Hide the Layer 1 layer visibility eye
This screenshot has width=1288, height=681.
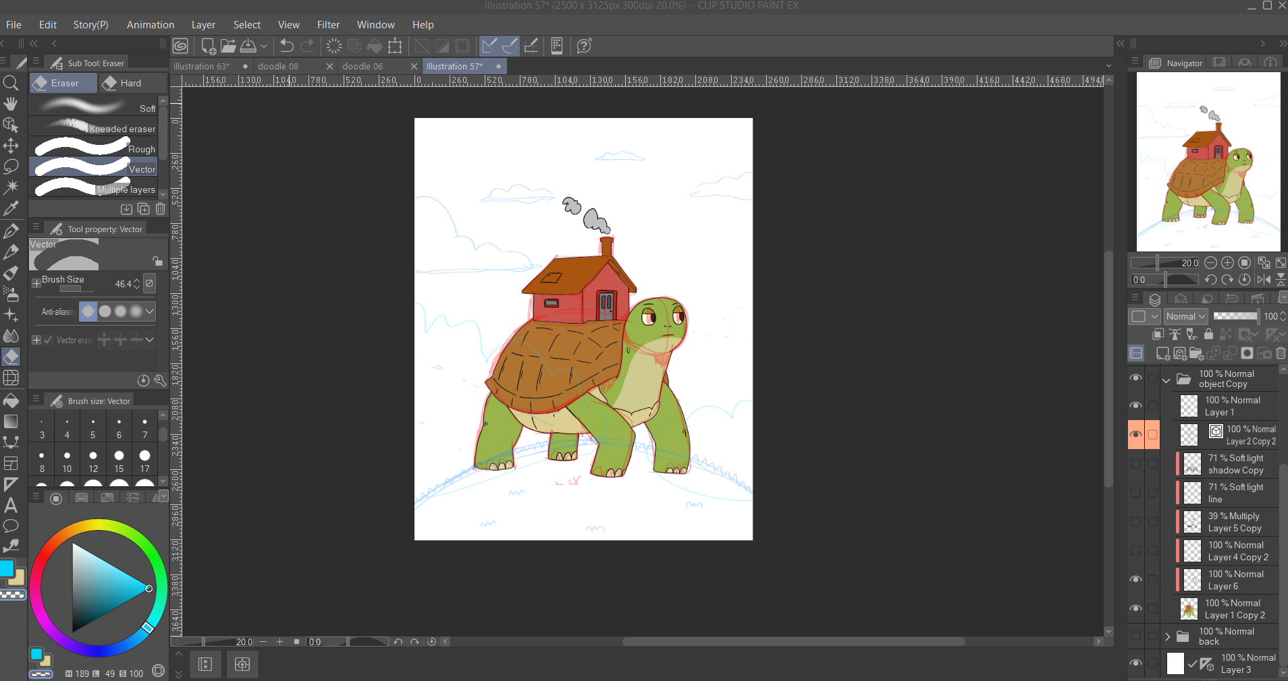pyautogui.click(x=1136, y=405)
